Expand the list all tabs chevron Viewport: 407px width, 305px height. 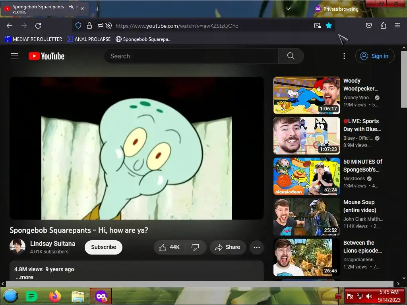(x=288, y=9)
